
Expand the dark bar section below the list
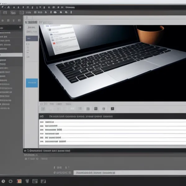pyautogui.click(x=25, y=151)
